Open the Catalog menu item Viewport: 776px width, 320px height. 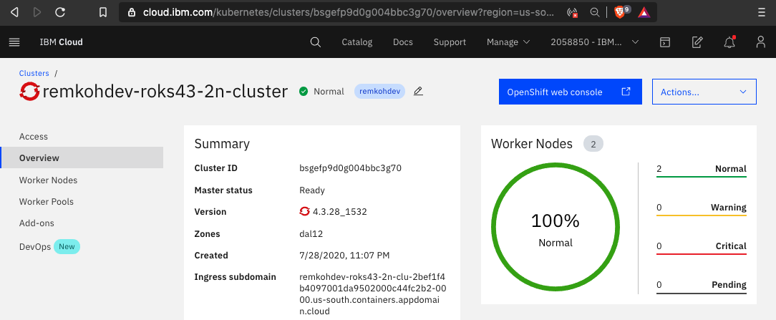(357, 42)
